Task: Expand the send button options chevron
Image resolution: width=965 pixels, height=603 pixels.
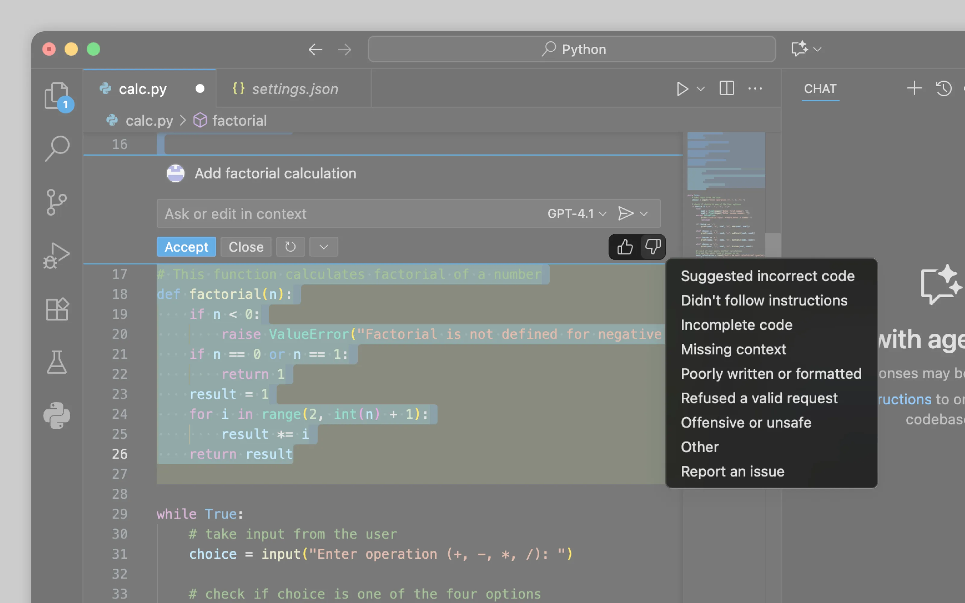Action: (644, 214)
